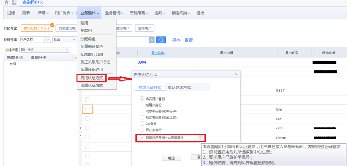Open the 选项 dropdown menu

(x=160, y=13)
